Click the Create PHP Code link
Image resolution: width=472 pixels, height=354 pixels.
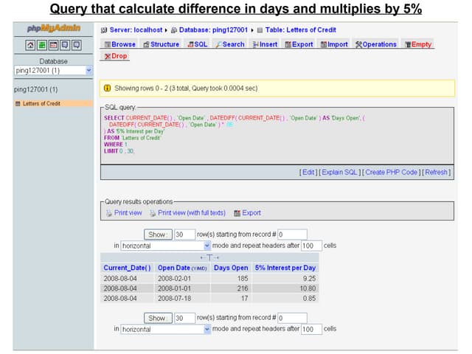point(392,172)
